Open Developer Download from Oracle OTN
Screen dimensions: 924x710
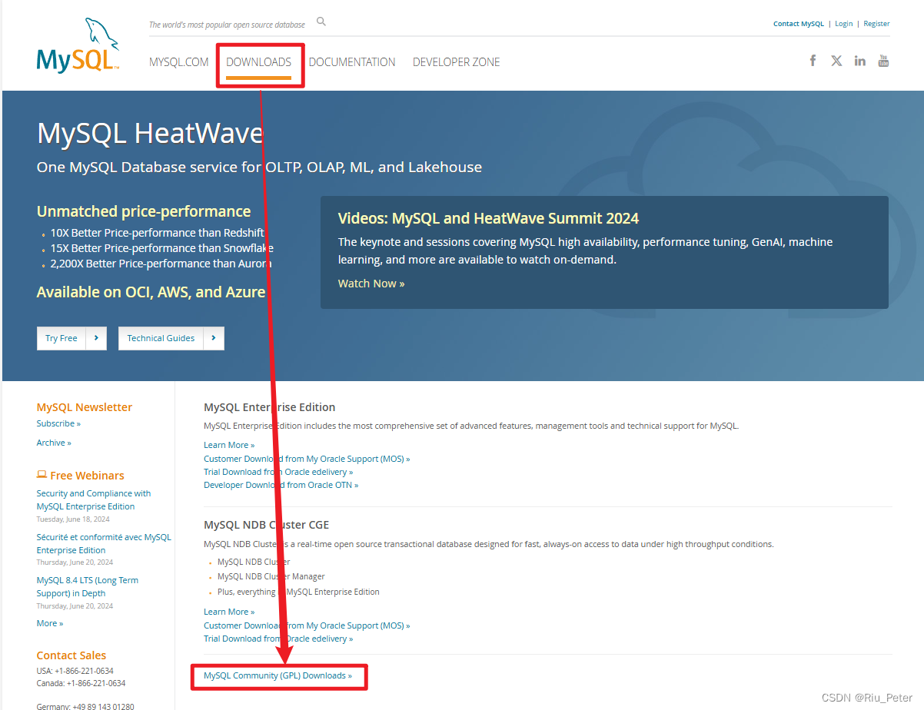point(281,485)
